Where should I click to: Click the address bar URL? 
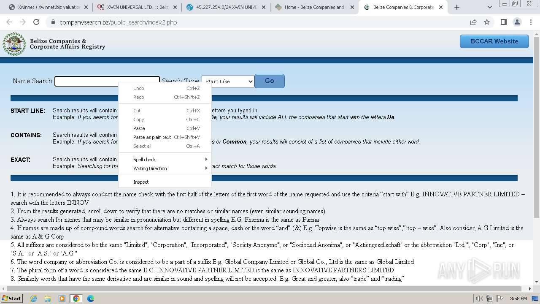point(118,22)
